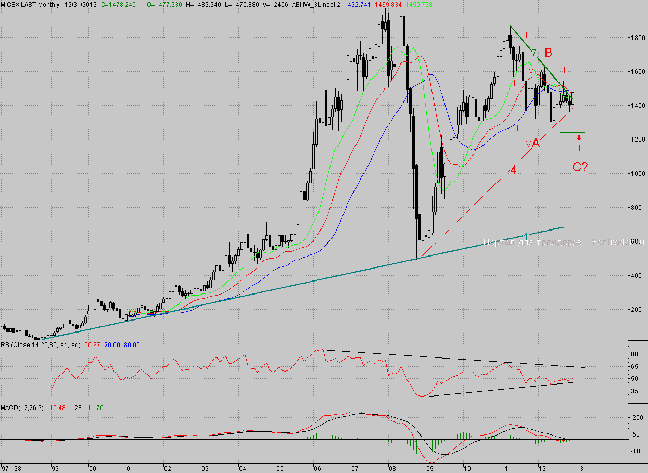Screen dimensions: 648x473
Task: Click the red wave label B
Action: pyautogui.click(x=548, y=53)
